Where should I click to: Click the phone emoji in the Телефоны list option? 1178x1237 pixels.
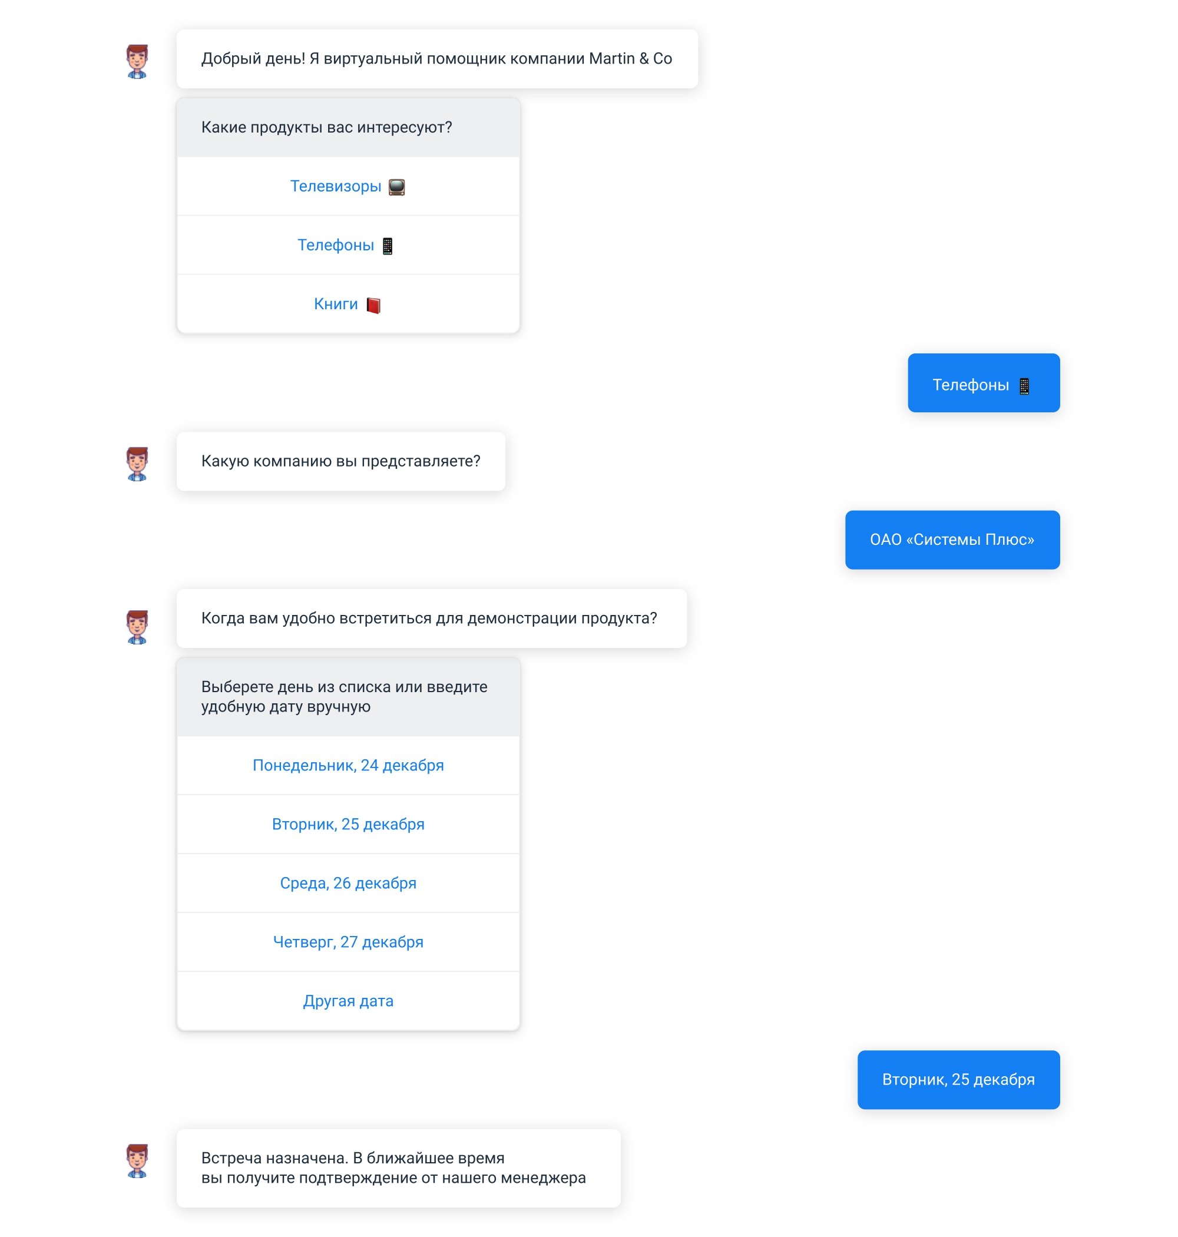(388, 246)
